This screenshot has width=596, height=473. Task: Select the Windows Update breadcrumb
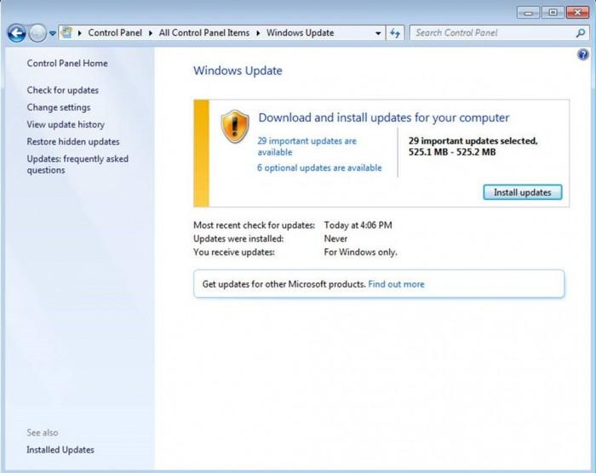(x=300, y=32)
